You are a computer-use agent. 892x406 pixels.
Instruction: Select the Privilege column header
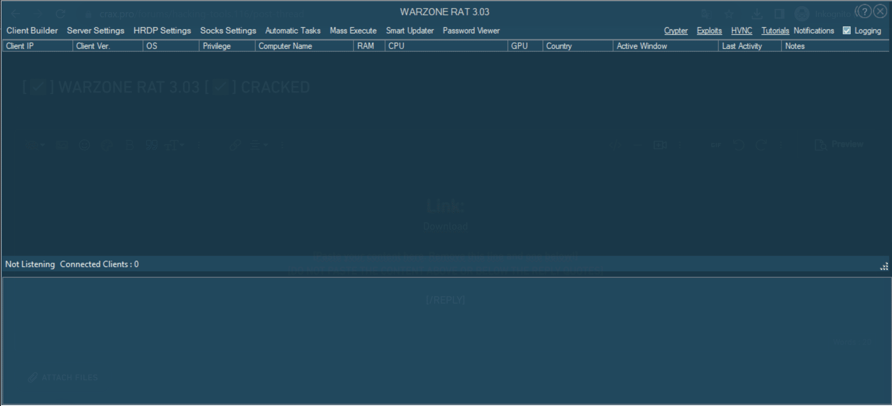pyautogui.click(x=227, y=46)
